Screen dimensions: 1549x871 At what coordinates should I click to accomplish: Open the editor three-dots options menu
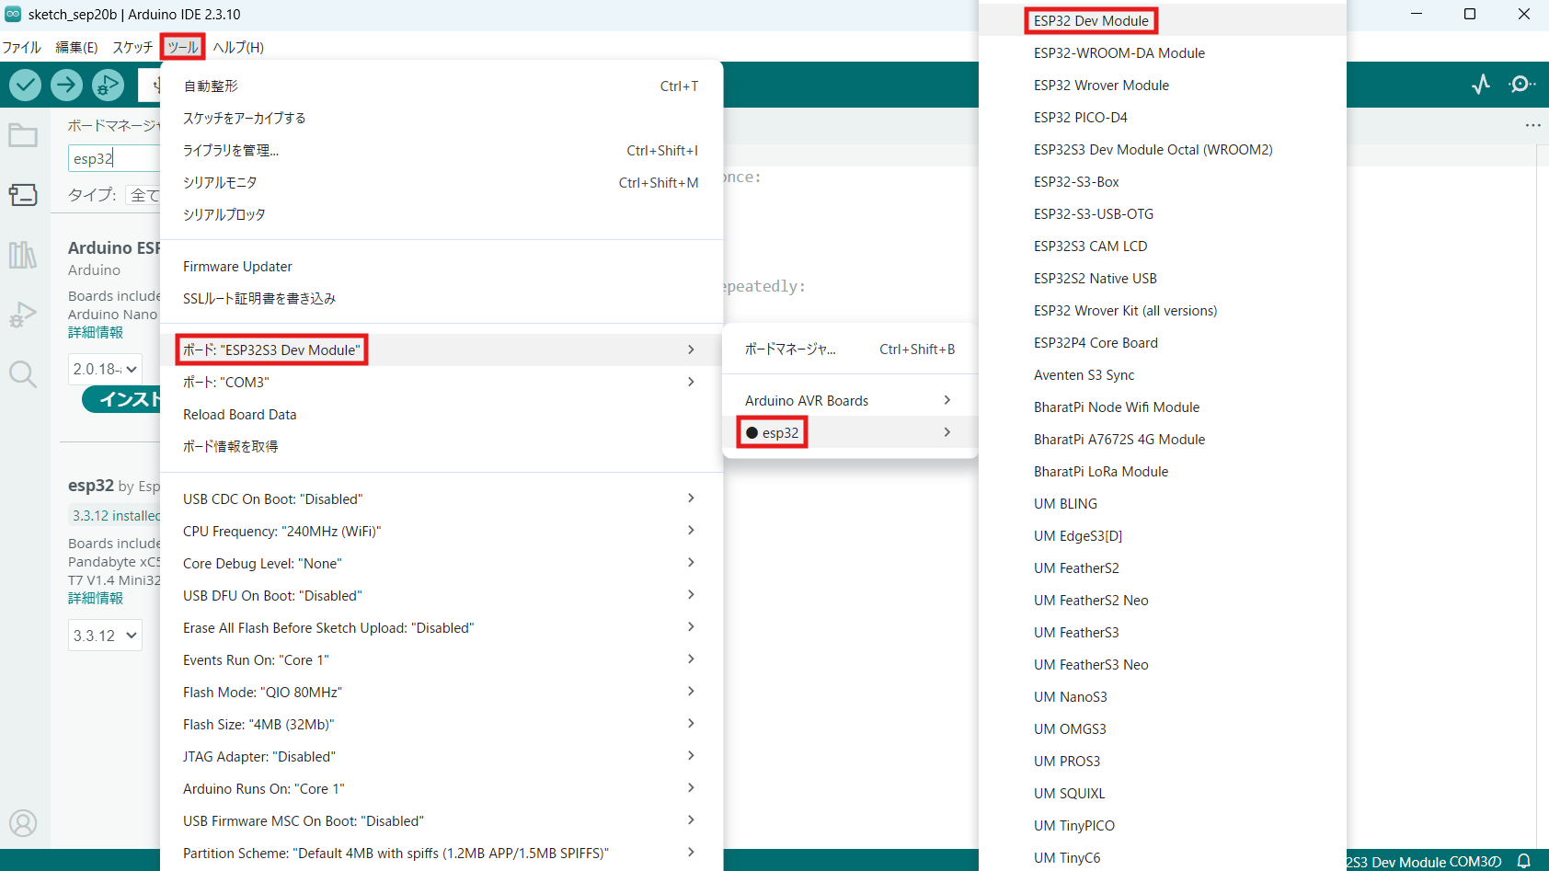point(1532,125)
